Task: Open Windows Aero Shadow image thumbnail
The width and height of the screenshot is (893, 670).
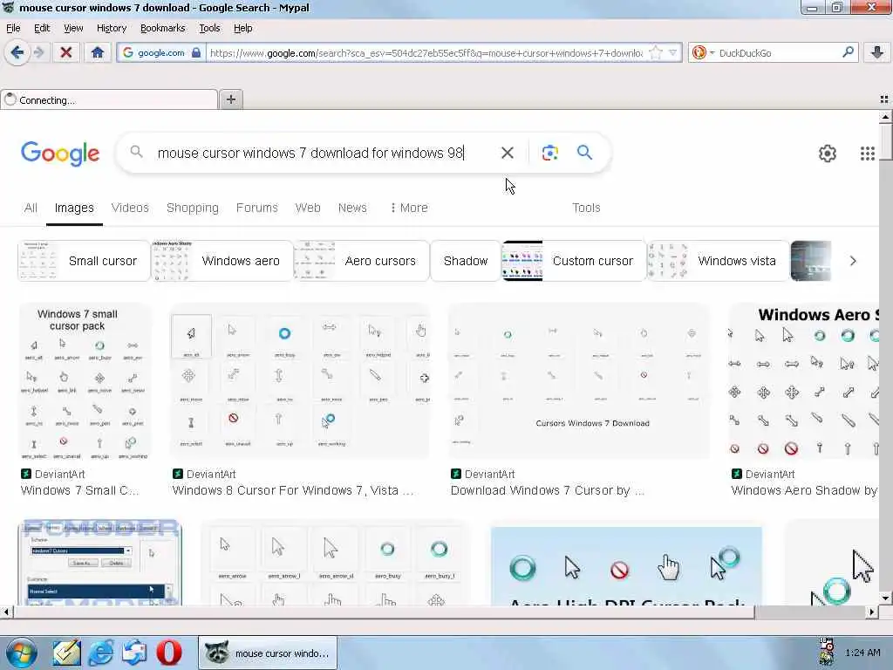Action: tap(804, 382)
